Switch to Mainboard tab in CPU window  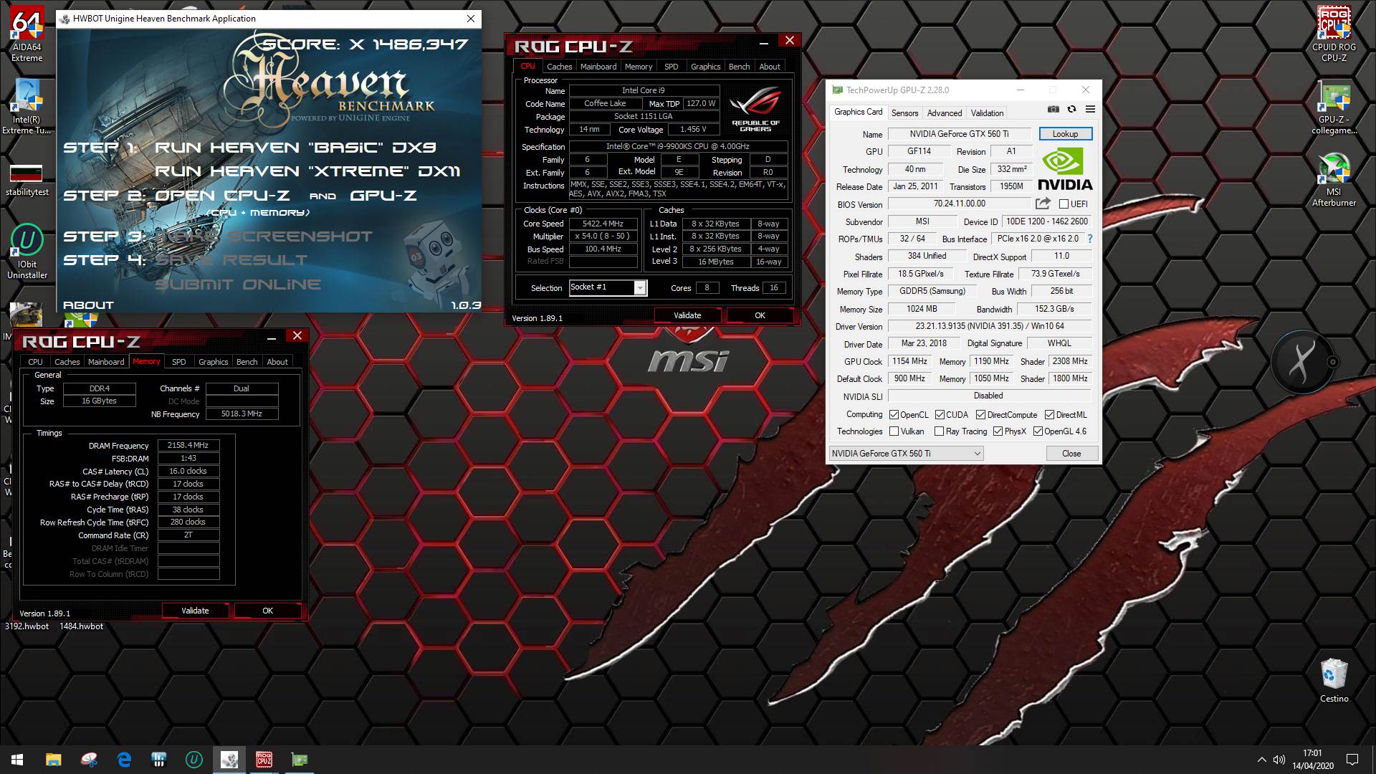[x=598, y=67]
